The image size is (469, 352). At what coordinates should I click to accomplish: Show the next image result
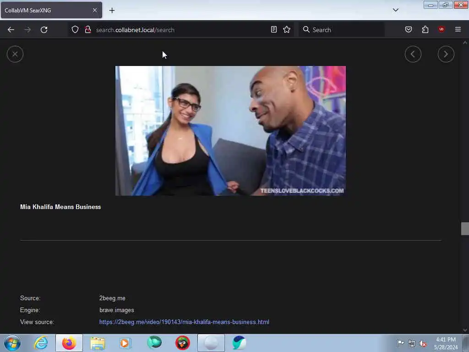pyautogui.click(x=446, y=54)
